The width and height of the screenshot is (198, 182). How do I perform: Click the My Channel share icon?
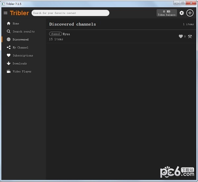tap(9, 47)
